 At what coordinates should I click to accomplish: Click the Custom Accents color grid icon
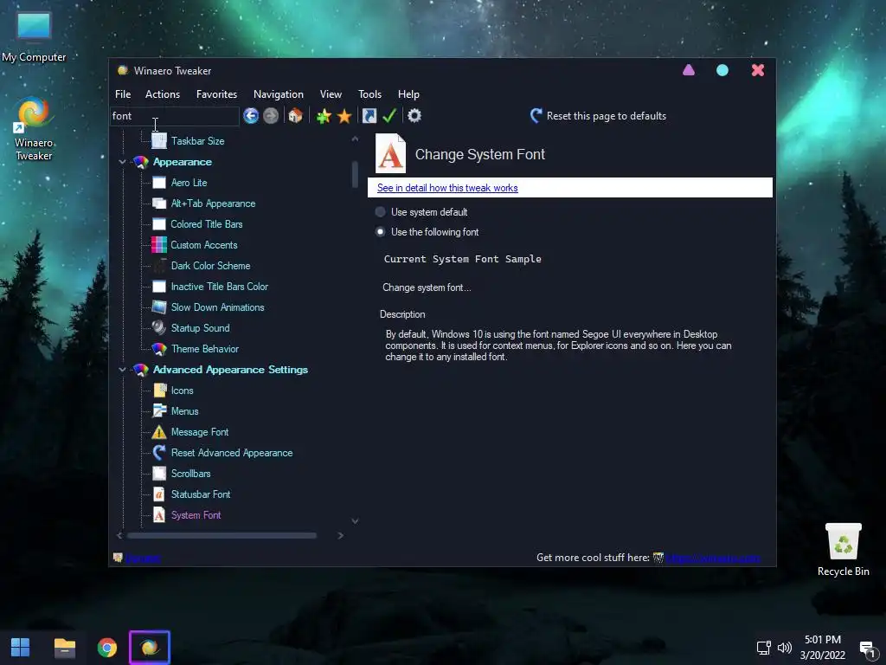click(x=159, y=245)
